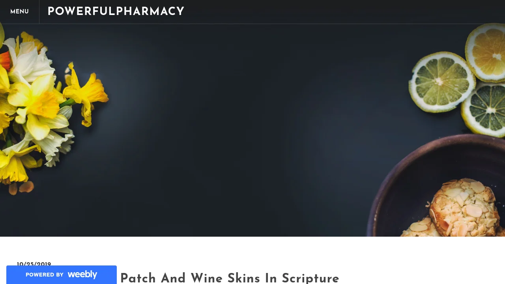Open the Patch And Wine Skins post title
Viewport: 505px width, 284px height.
[230, 278]
